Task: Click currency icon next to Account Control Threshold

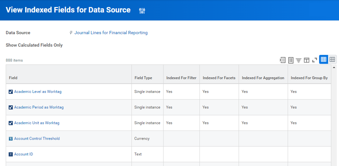Action: coord(11,139)
